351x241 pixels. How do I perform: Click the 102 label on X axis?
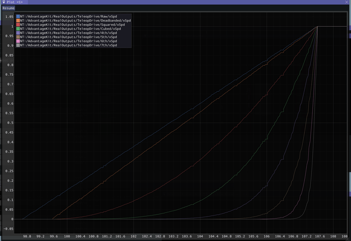133,236
